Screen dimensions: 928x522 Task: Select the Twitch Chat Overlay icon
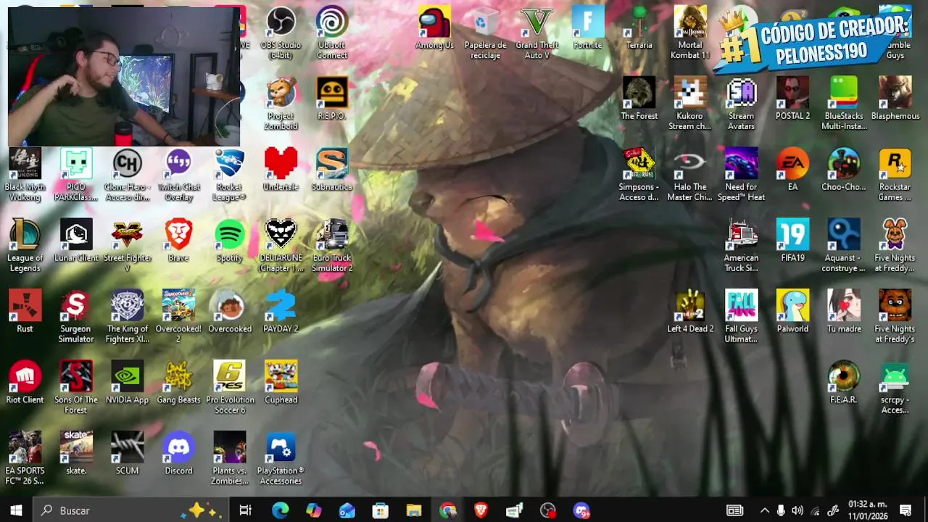[178, 175]
